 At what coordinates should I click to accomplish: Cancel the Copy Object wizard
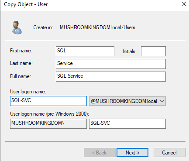point(169,153)
